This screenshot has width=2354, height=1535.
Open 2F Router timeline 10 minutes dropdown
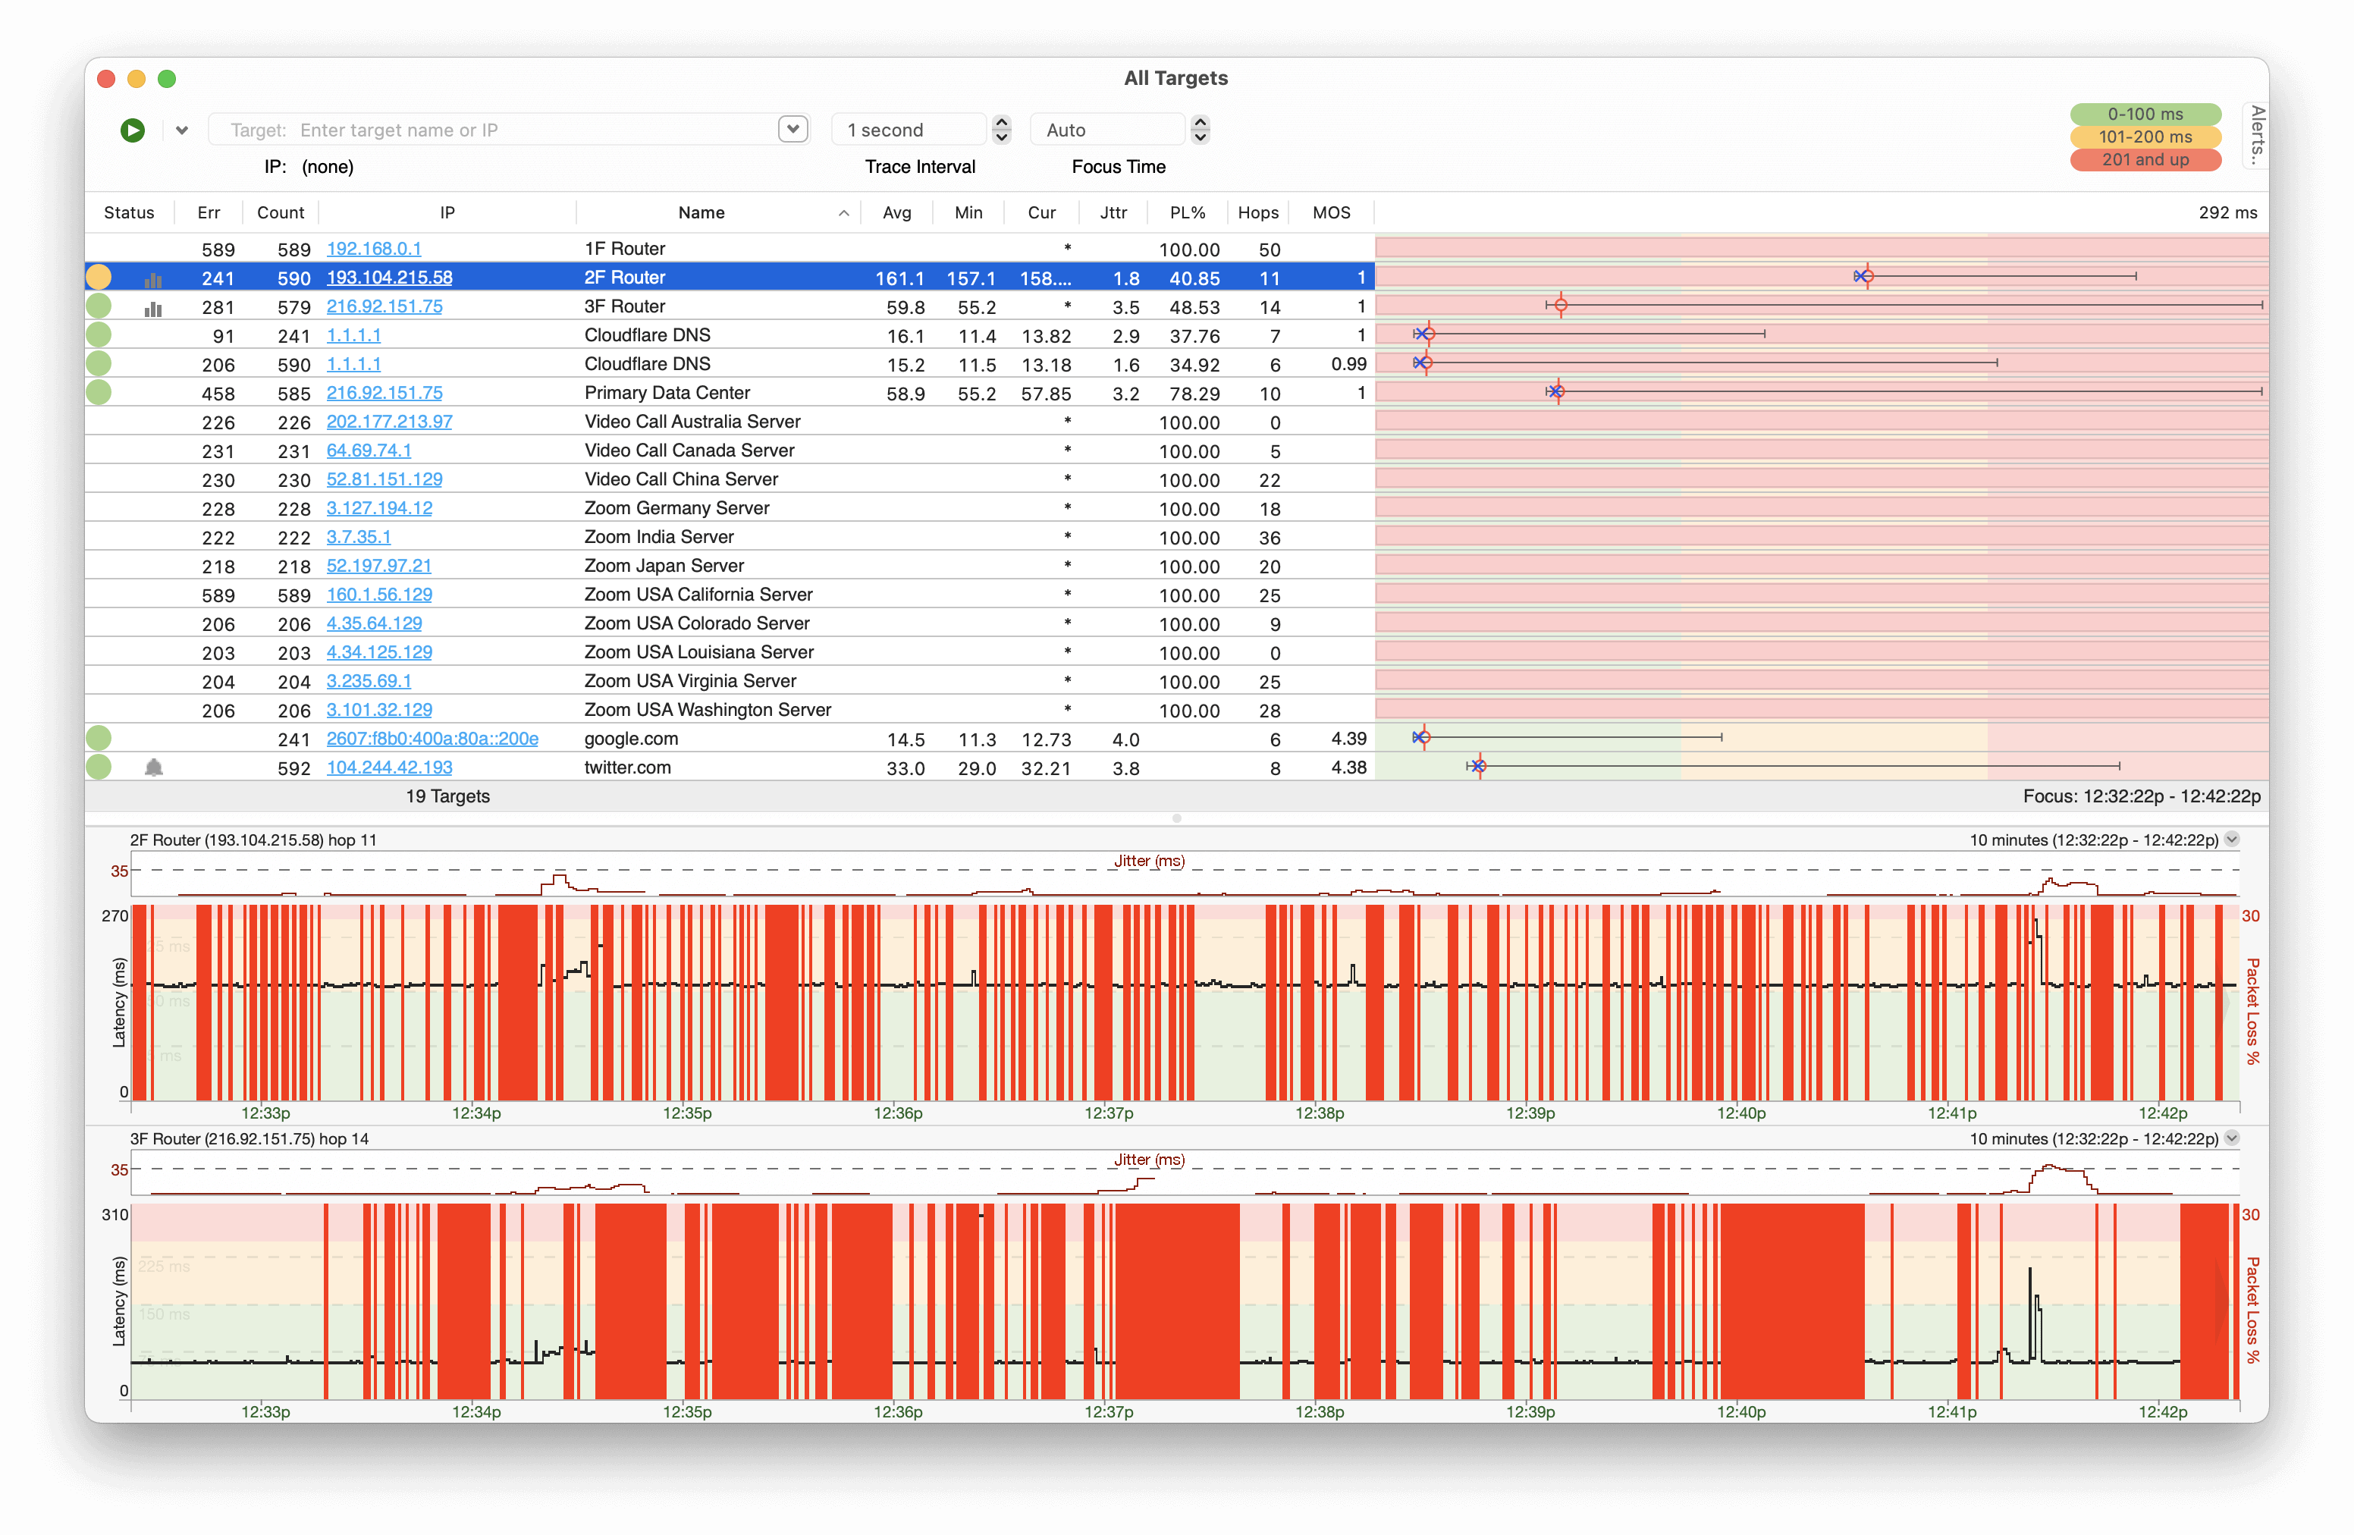tap(2233, 839)
